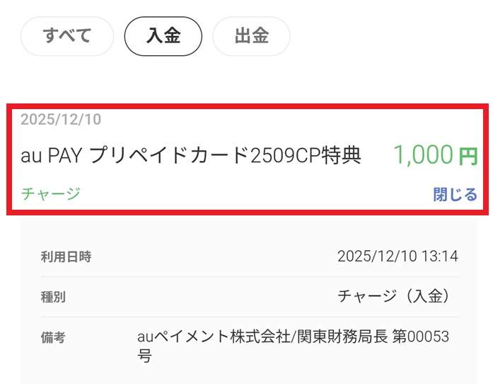The image size is (493, 384).
Task: Click the 号 character on the second remarks line
Action: [x=144, y=356]
